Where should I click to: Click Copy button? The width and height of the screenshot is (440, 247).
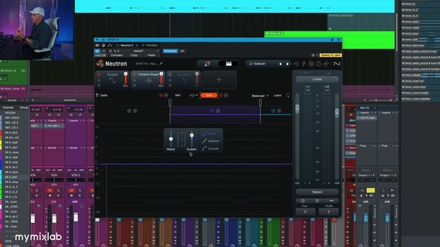point(134,56)
